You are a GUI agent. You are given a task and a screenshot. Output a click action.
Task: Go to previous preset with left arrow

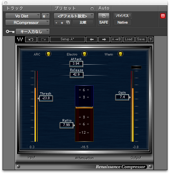[x=92, y=39]
